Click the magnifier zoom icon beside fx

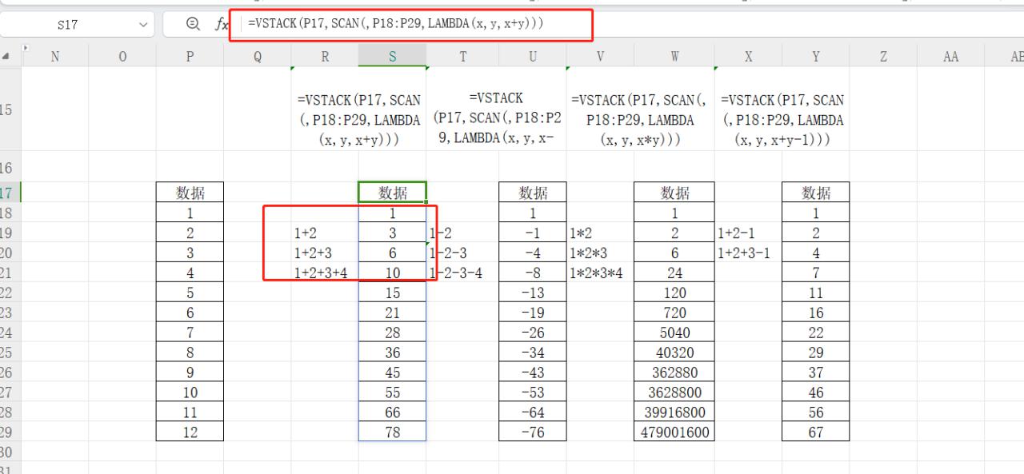click(193, 25)
